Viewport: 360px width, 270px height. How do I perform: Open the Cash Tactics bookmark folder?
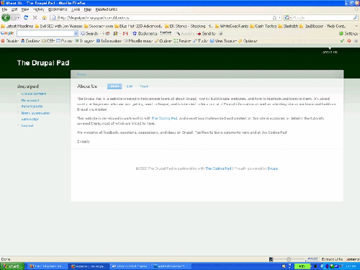coord(264,26)
